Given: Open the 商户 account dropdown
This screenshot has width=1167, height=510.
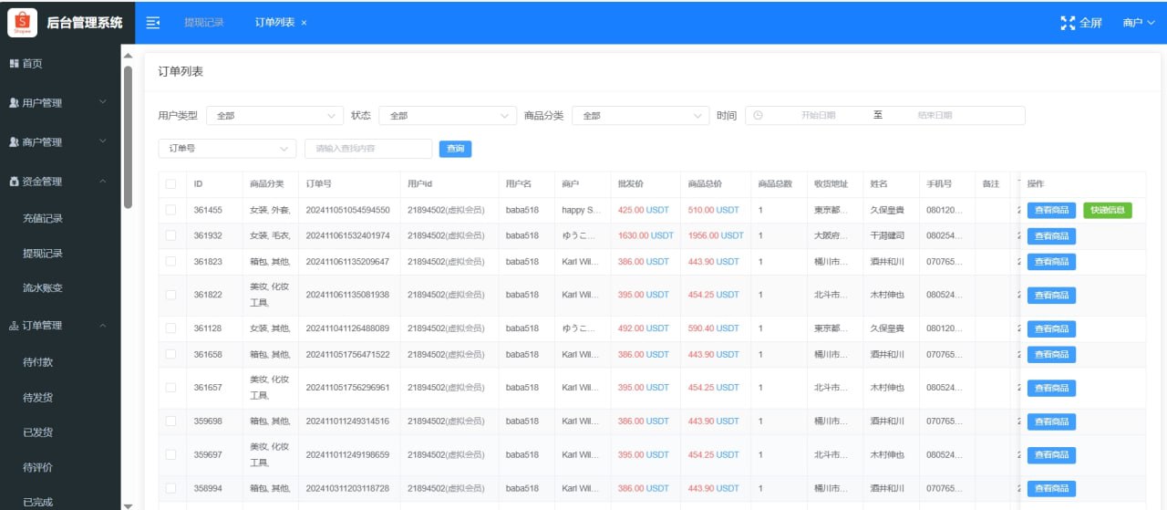Looking at the screenshot, I should point(1140,23).
